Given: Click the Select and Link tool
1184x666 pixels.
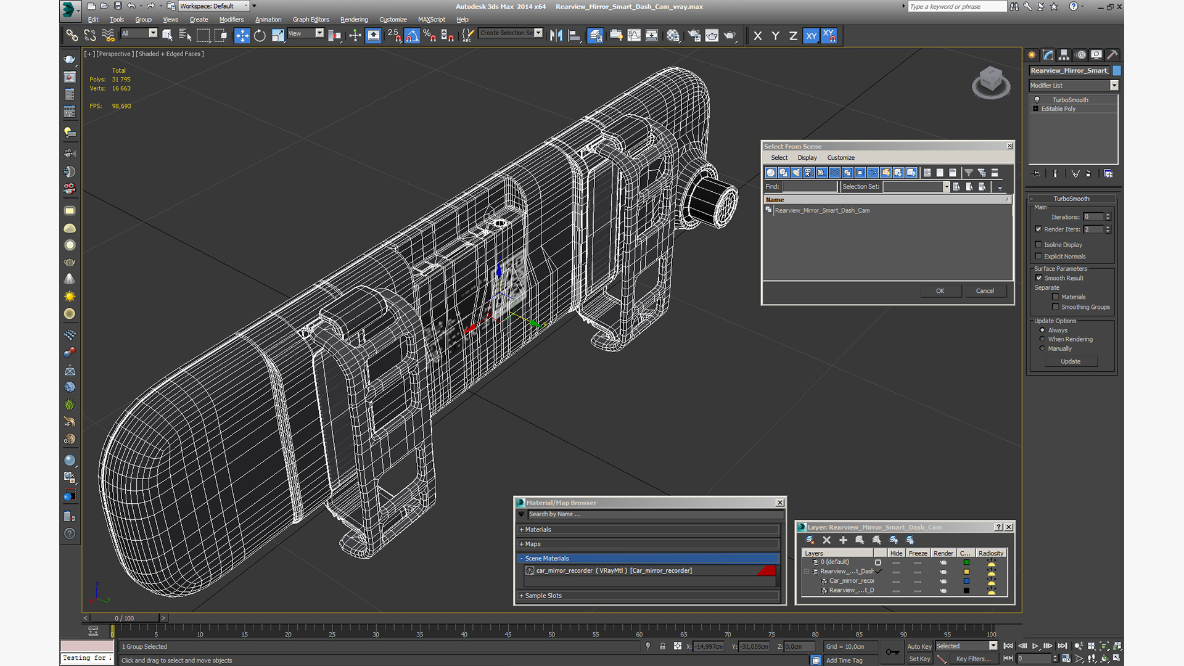Looking at the screenshot, I should (x=72, y=36).
